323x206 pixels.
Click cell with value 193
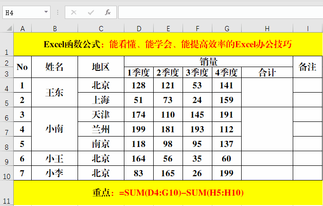tap(197, 129)
